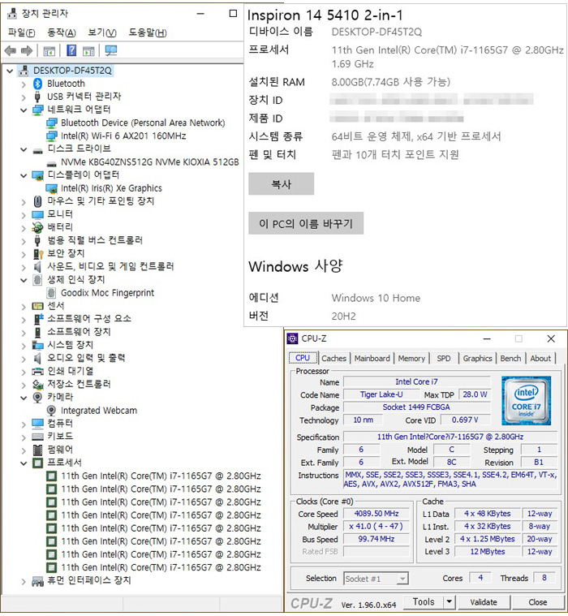Click the 배터리 battery category icon

37,227
